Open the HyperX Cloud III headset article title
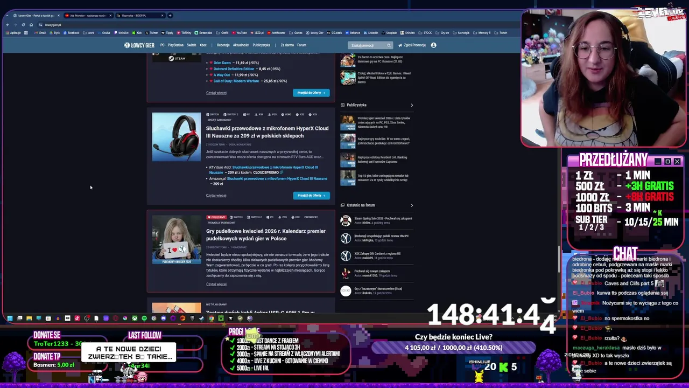 pyautogui.click(x=267, y=132)
